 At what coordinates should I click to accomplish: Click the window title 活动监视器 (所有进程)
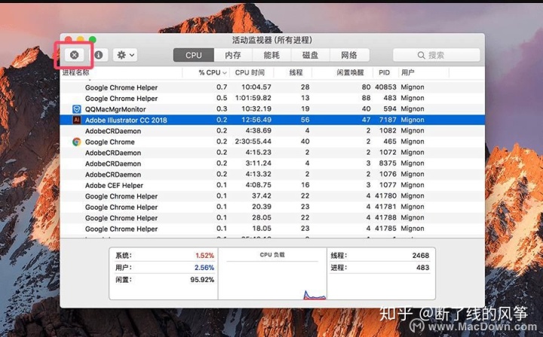point(272,40)
